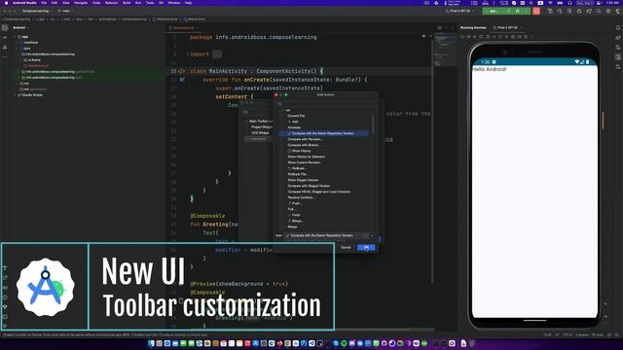
Task: Click Cancel in the Add Action dialog
Action: pyautogui.click(x=346, y=247)
